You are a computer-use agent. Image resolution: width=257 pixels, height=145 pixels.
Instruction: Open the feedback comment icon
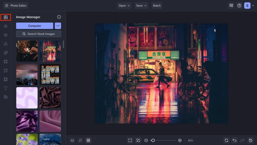click(x=231, y=5)
